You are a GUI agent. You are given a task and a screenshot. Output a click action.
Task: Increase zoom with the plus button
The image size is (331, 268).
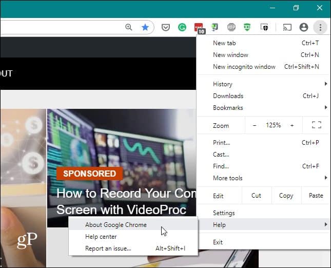click(292, 125)
